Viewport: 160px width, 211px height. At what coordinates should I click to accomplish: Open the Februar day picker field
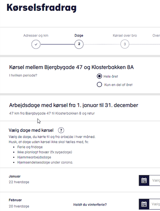pos(154,204)
